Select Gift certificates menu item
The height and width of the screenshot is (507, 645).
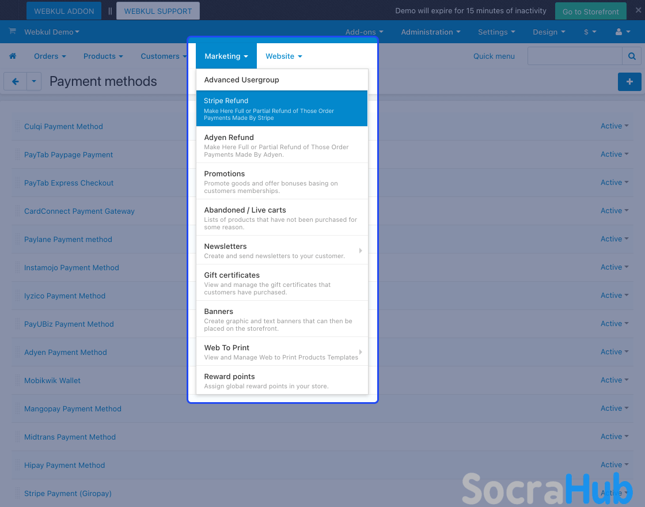coord(282,283)
